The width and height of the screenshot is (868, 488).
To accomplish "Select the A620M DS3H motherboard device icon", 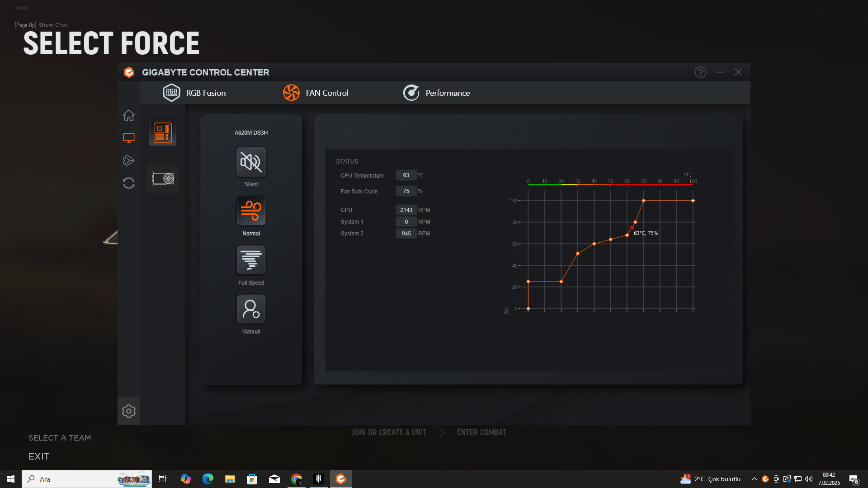I will pos(163,133).
